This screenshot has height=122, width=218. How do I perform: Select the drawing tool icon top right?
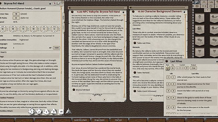[197, 2]
